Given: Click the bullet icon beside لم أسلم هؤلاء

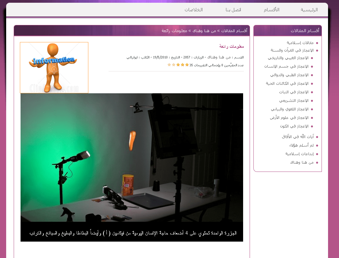Looking at the screenshot, I should 317,145.
